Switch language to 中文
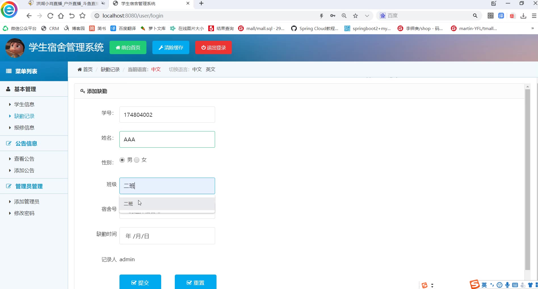 197,69
